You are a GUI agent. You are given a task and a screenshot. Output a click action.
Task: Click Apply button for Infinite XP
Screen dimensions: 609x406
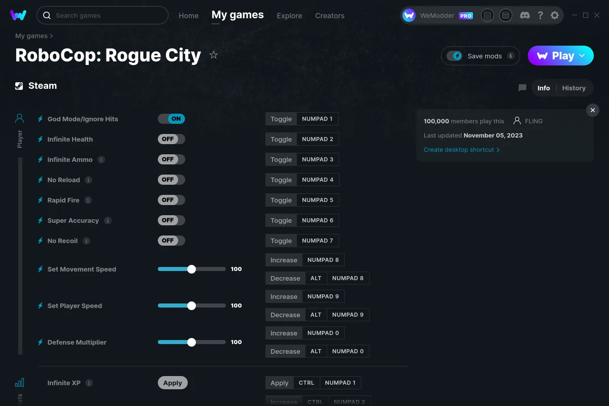pyautogui.click(x=173, y=383)
